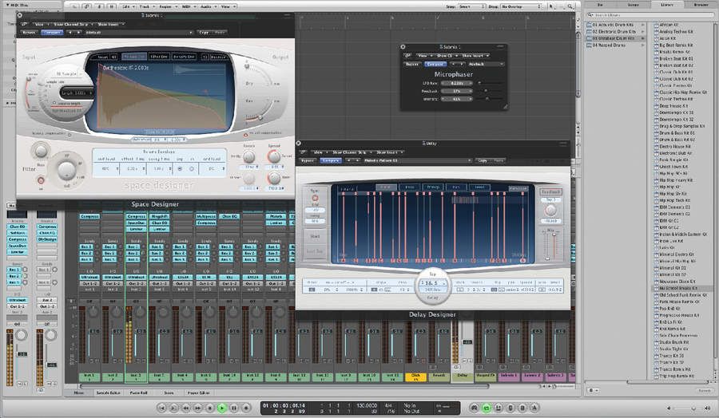This screenshot has width=719, height=418.
Task: Pause playback in the transport bar
Action: 234,407
